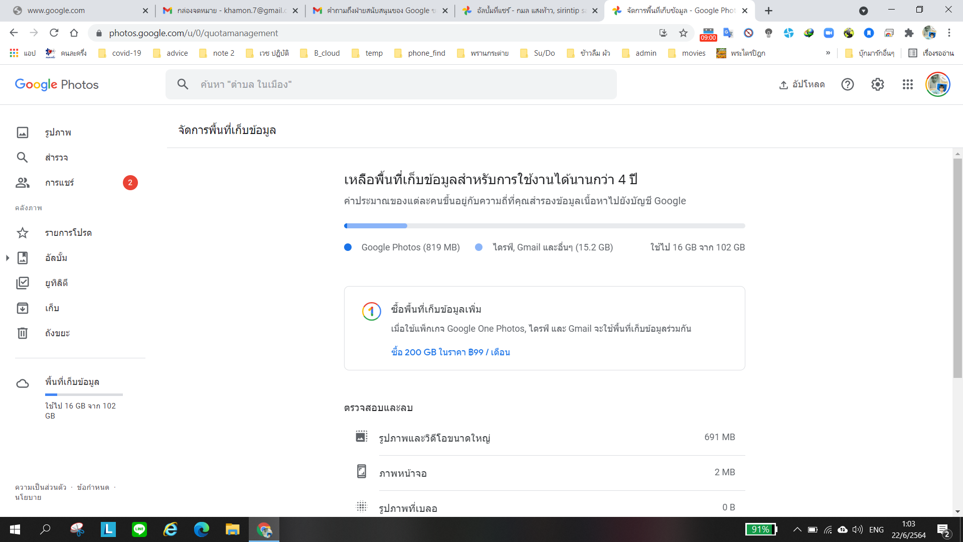Open Sharing (การแชร์) in the sidebar
This screenshot has width=963, height=542.
click(x=59, y=183)
